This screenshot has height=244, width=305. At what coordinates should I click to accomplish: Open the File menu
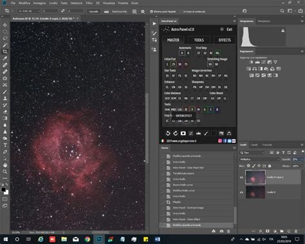coord(13,3)
